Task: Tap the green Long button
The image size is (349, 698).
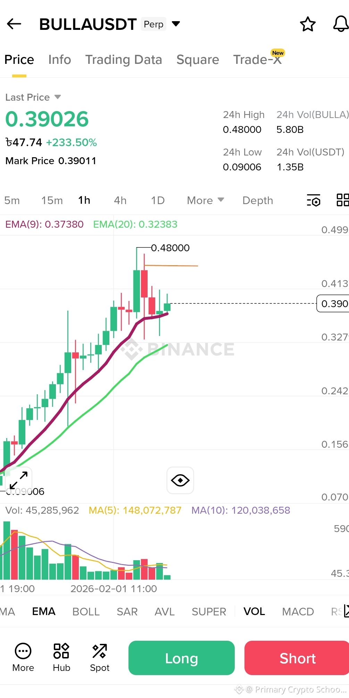Action: click(x=182, y=658)
